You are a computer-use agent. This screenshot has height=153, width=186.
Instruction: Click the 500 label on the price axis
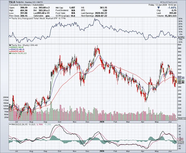[x=179, y=45]
